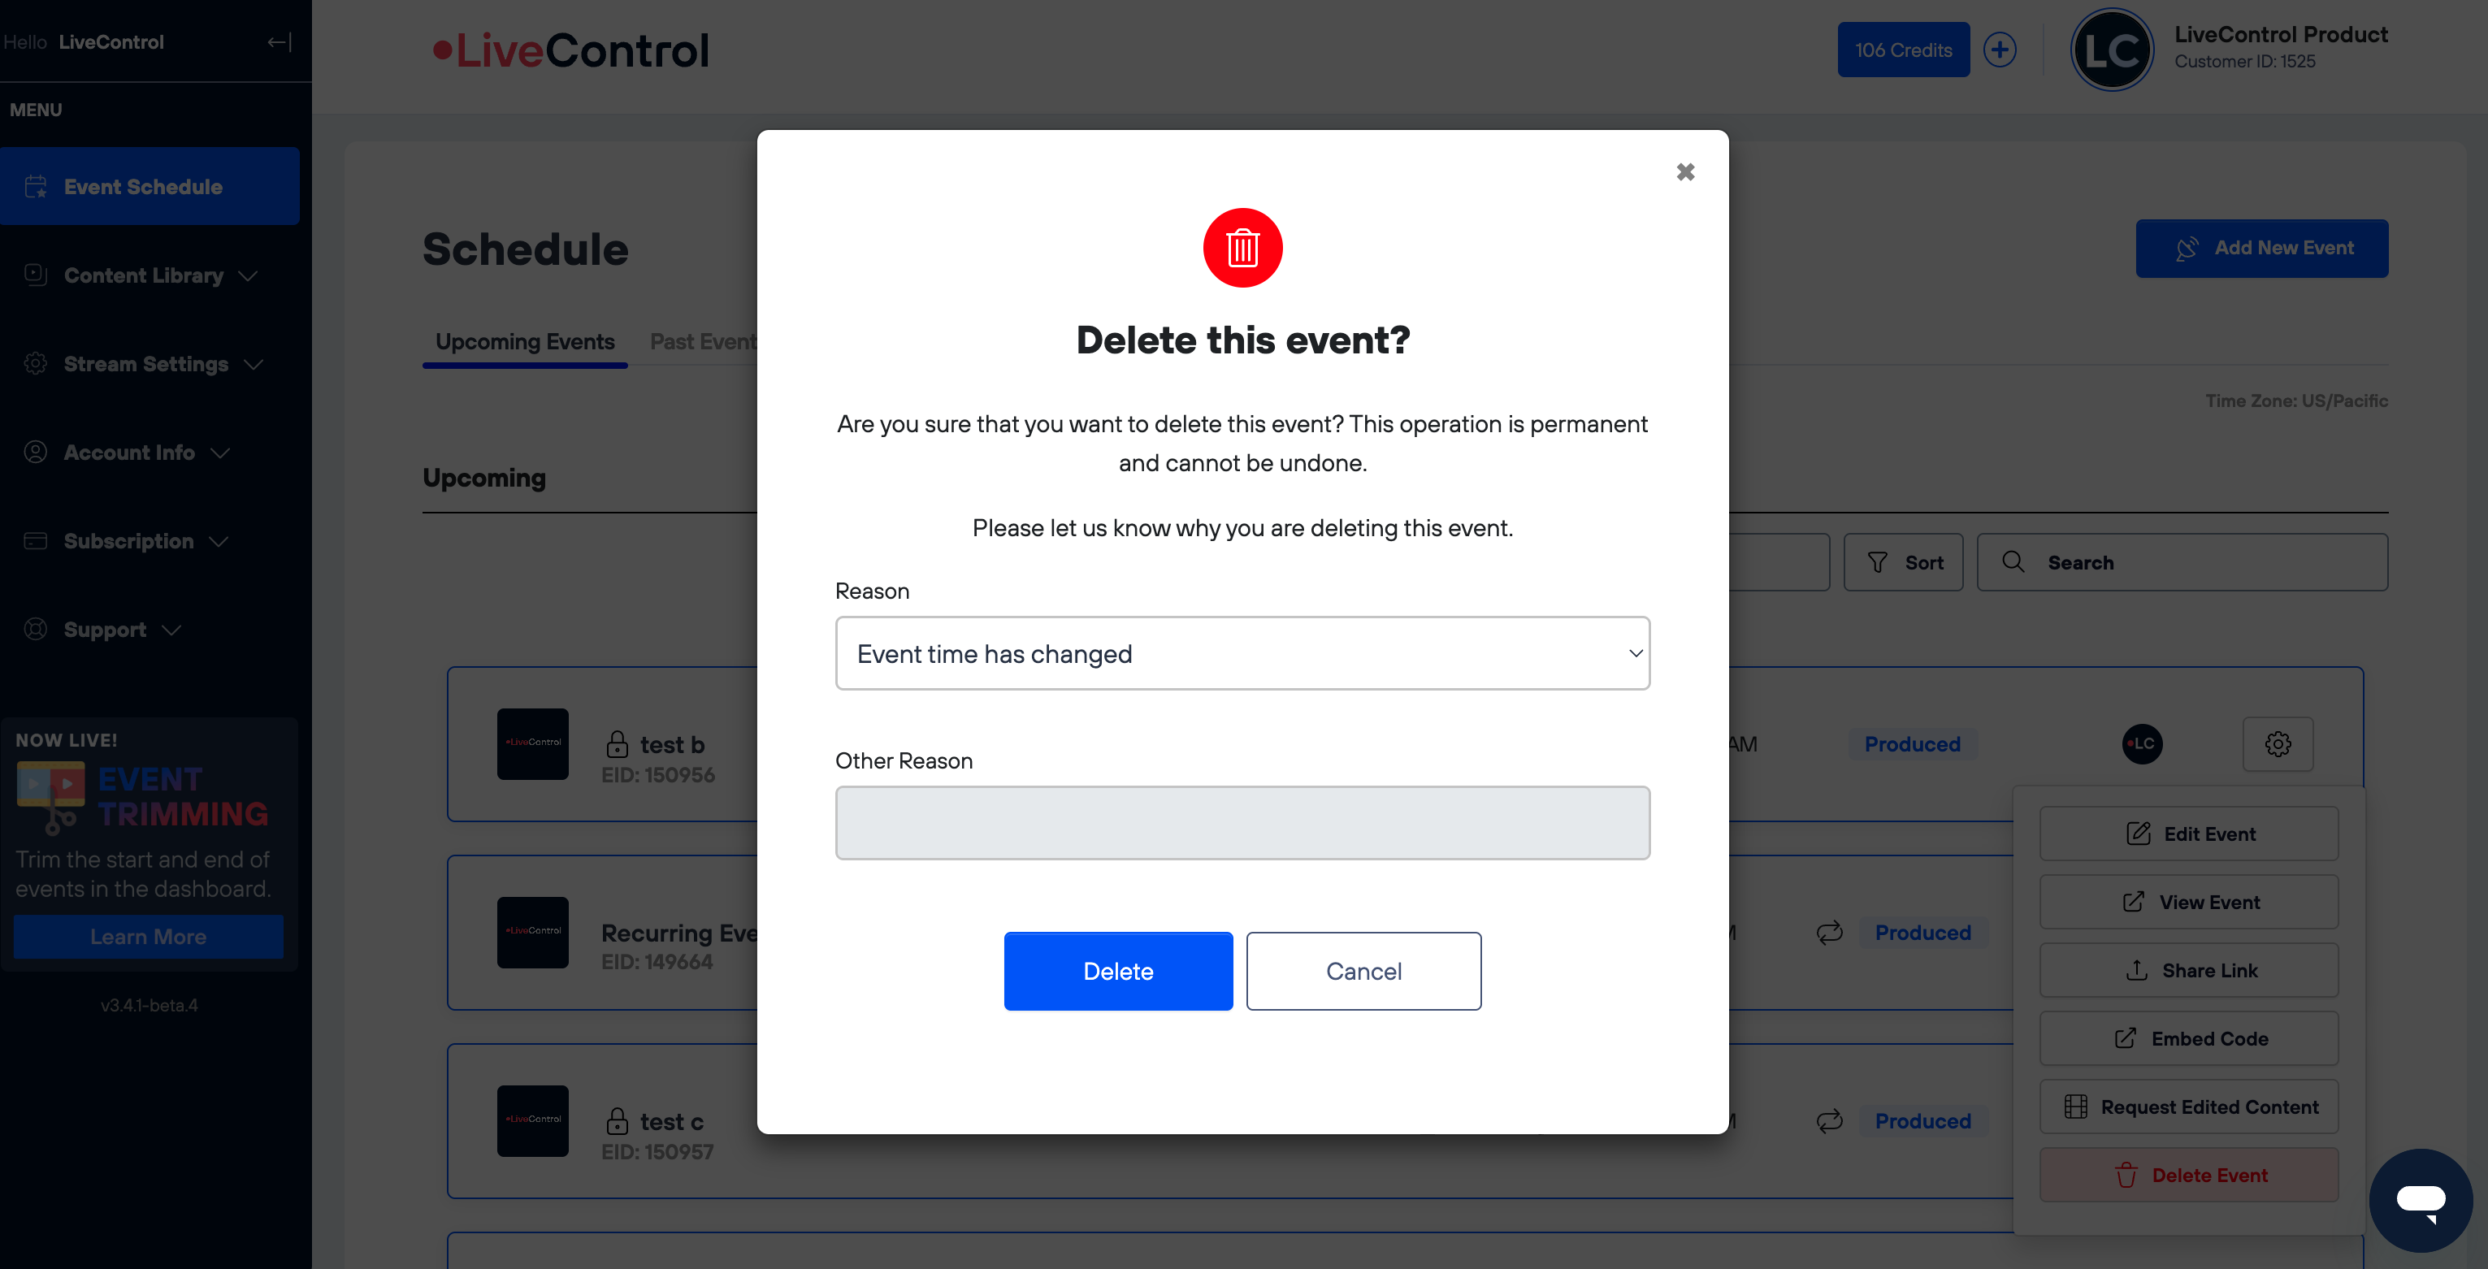Switch to the Upcoming Events tab
Screen dimensions: 2488x1269
click(x=524, y=342)
